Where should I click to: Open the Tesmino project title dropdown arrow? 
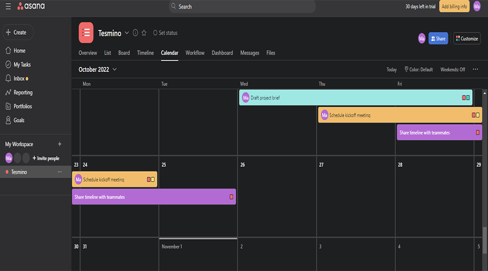pyautogui.click(x=127, y=33)
